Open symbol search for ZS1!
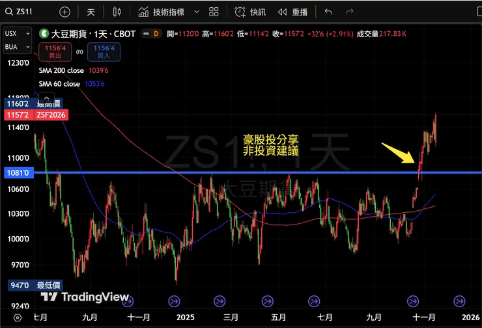 click(x=19, y=12)
